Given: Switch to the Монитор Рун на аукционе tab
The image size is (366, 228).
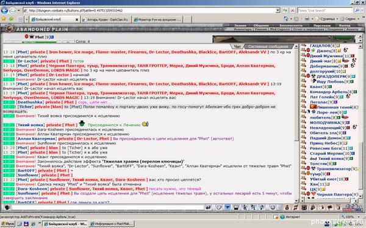Looking at the screenshot, I should click(x=157, y=19).
